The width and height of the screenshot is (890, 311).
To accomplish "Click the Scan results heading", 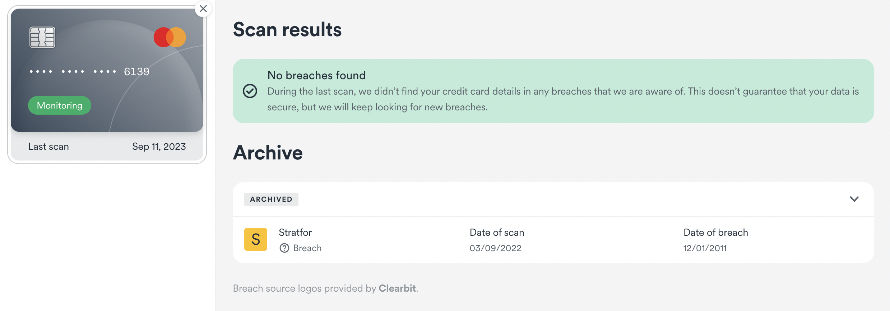I will pyautogui.click(x=287, y=29).
